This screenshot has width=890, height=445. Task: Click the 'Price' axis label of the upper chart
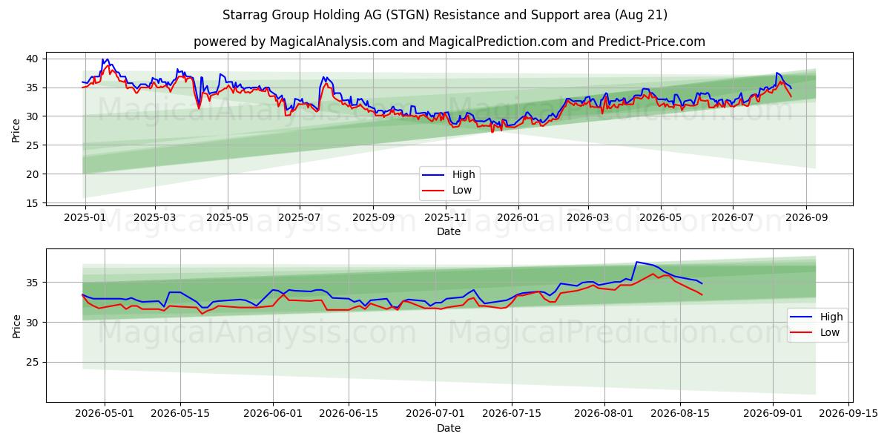pyautogui.click(x=16, y=131)
